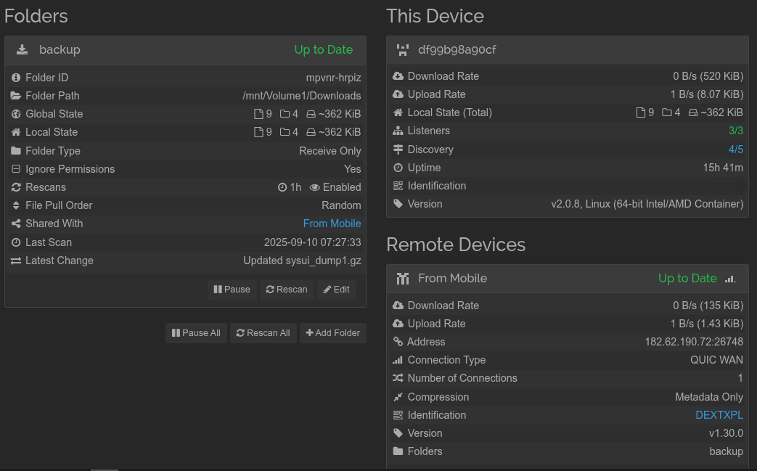Open the DEXTXPL identification link
This screenshot has width=757, height=471.
719,415
